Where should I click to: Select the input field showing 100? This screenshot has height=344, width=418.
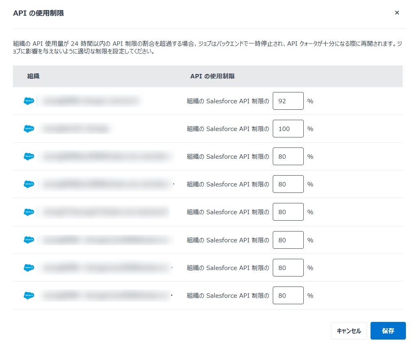(x=288, y=129)
